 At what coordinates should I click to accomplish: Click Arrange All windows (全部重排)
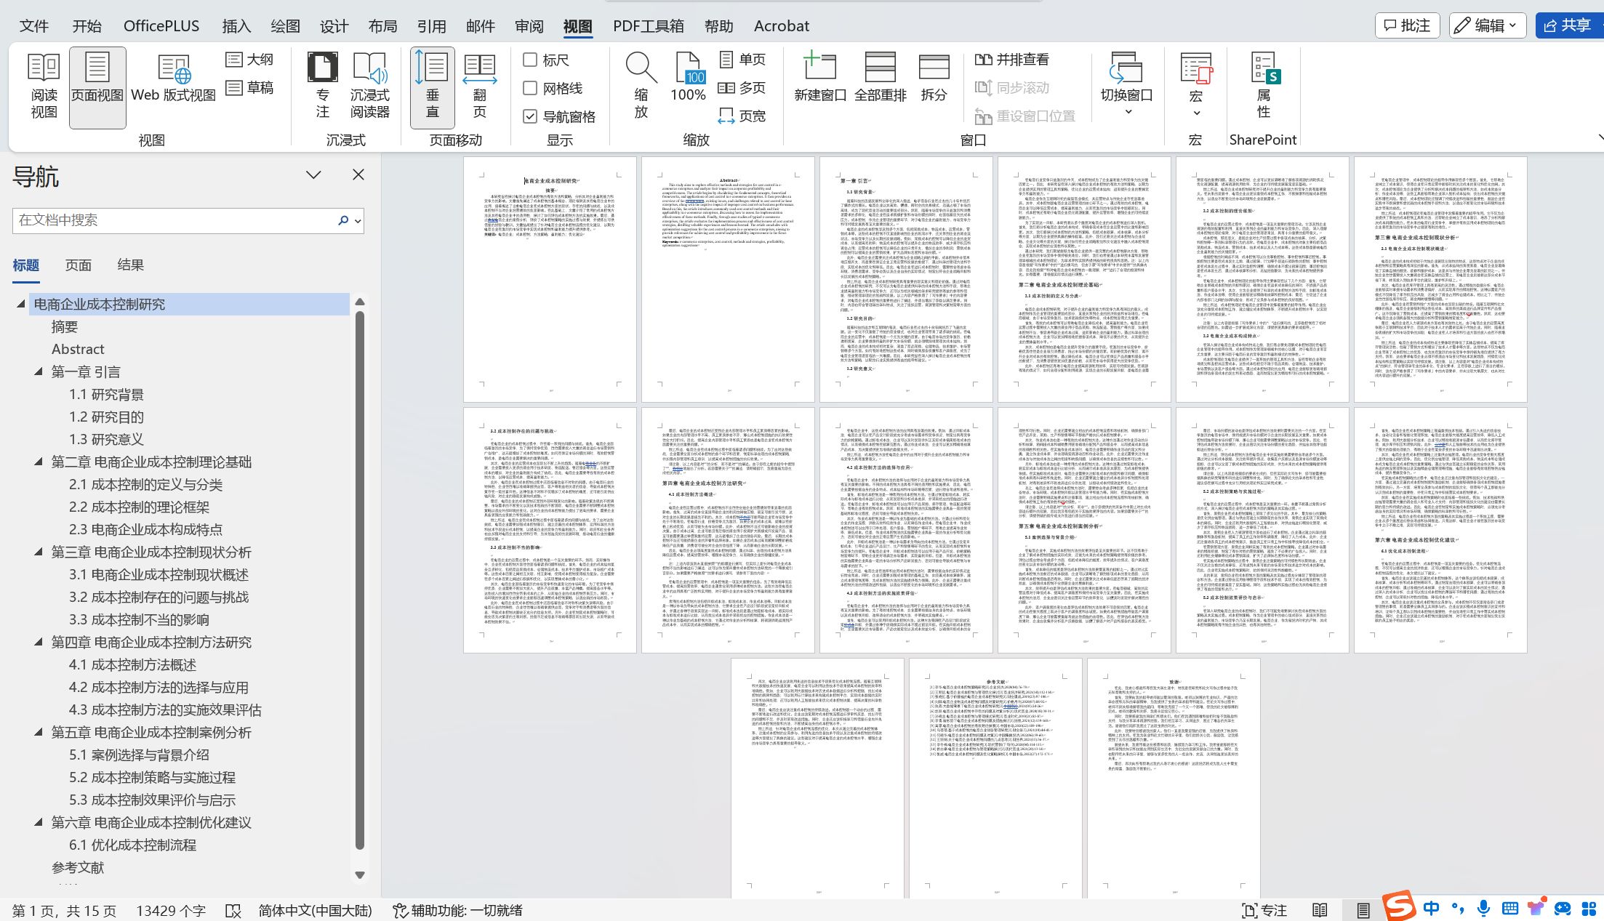[x=880, y=79]
